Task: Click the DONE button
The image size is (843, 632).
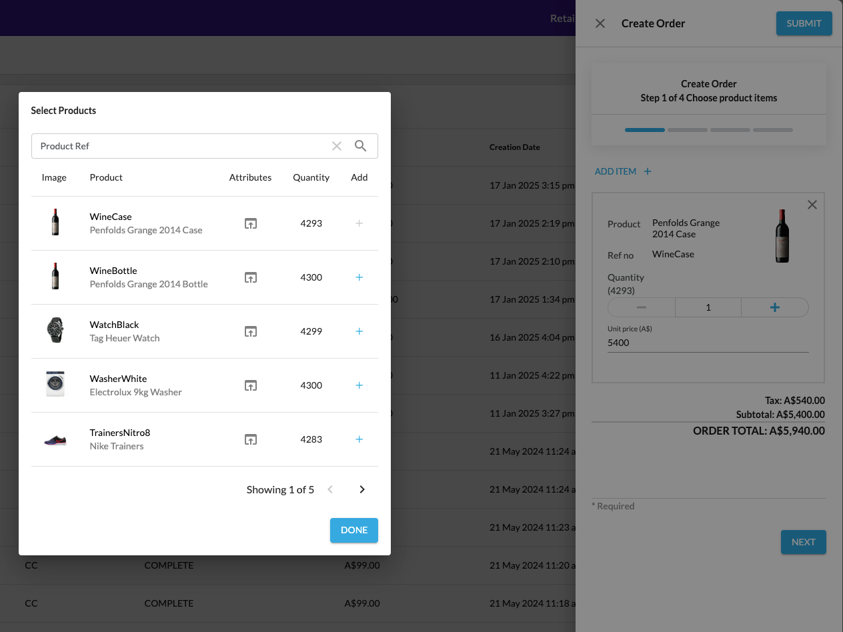Action: [353, 530]
